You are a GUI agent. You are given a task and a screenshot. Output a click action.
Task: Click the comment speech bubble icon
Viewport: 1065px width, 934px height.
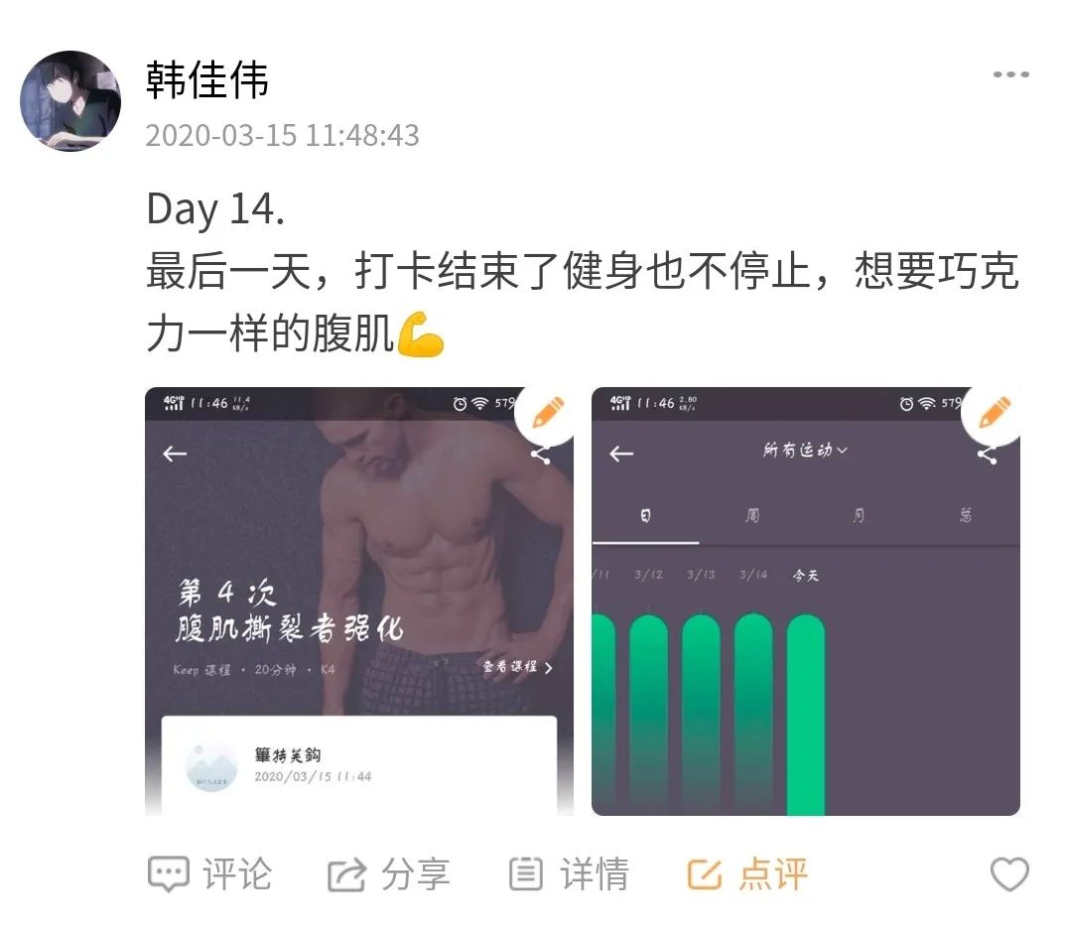pos(168,874)
